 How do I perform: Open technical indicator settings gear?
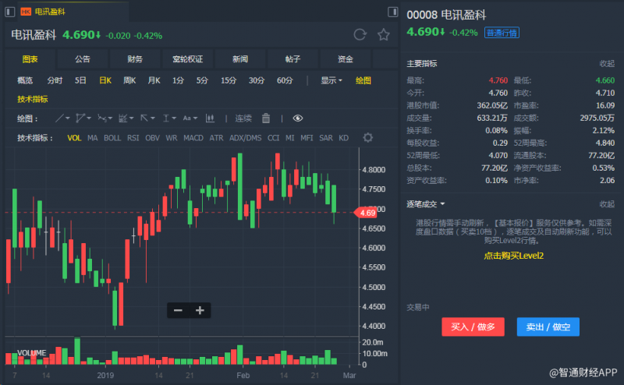(x=368, y=138)
